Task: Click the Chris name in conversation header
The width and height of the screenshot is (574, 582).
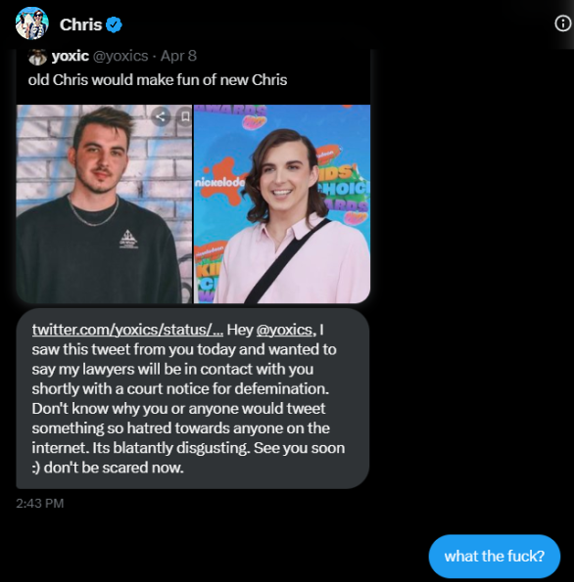Action: (x=80, y=24)
